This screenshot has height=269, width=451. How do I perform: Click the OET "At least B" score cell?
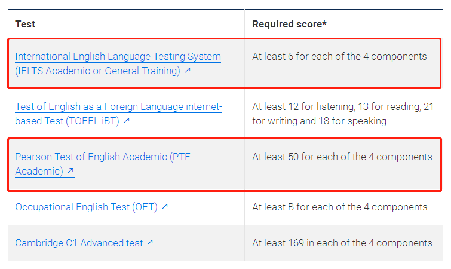tap(339, 207)
